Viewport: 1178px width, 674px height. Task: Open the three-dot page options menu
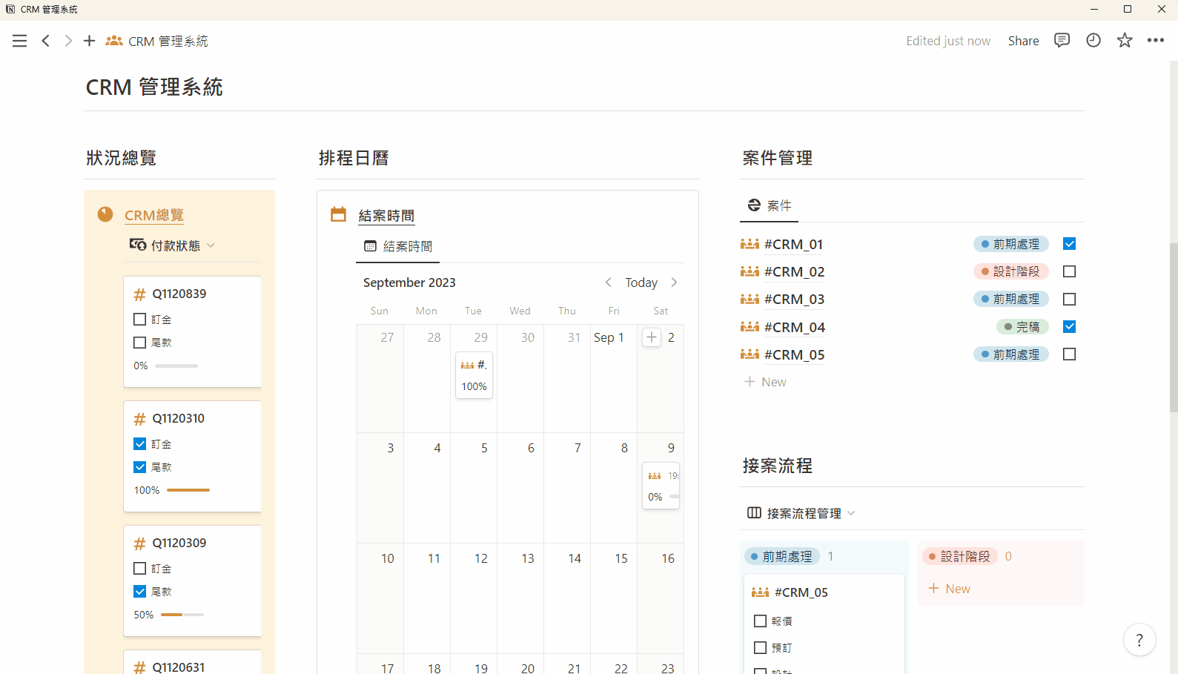(1156, 40)
